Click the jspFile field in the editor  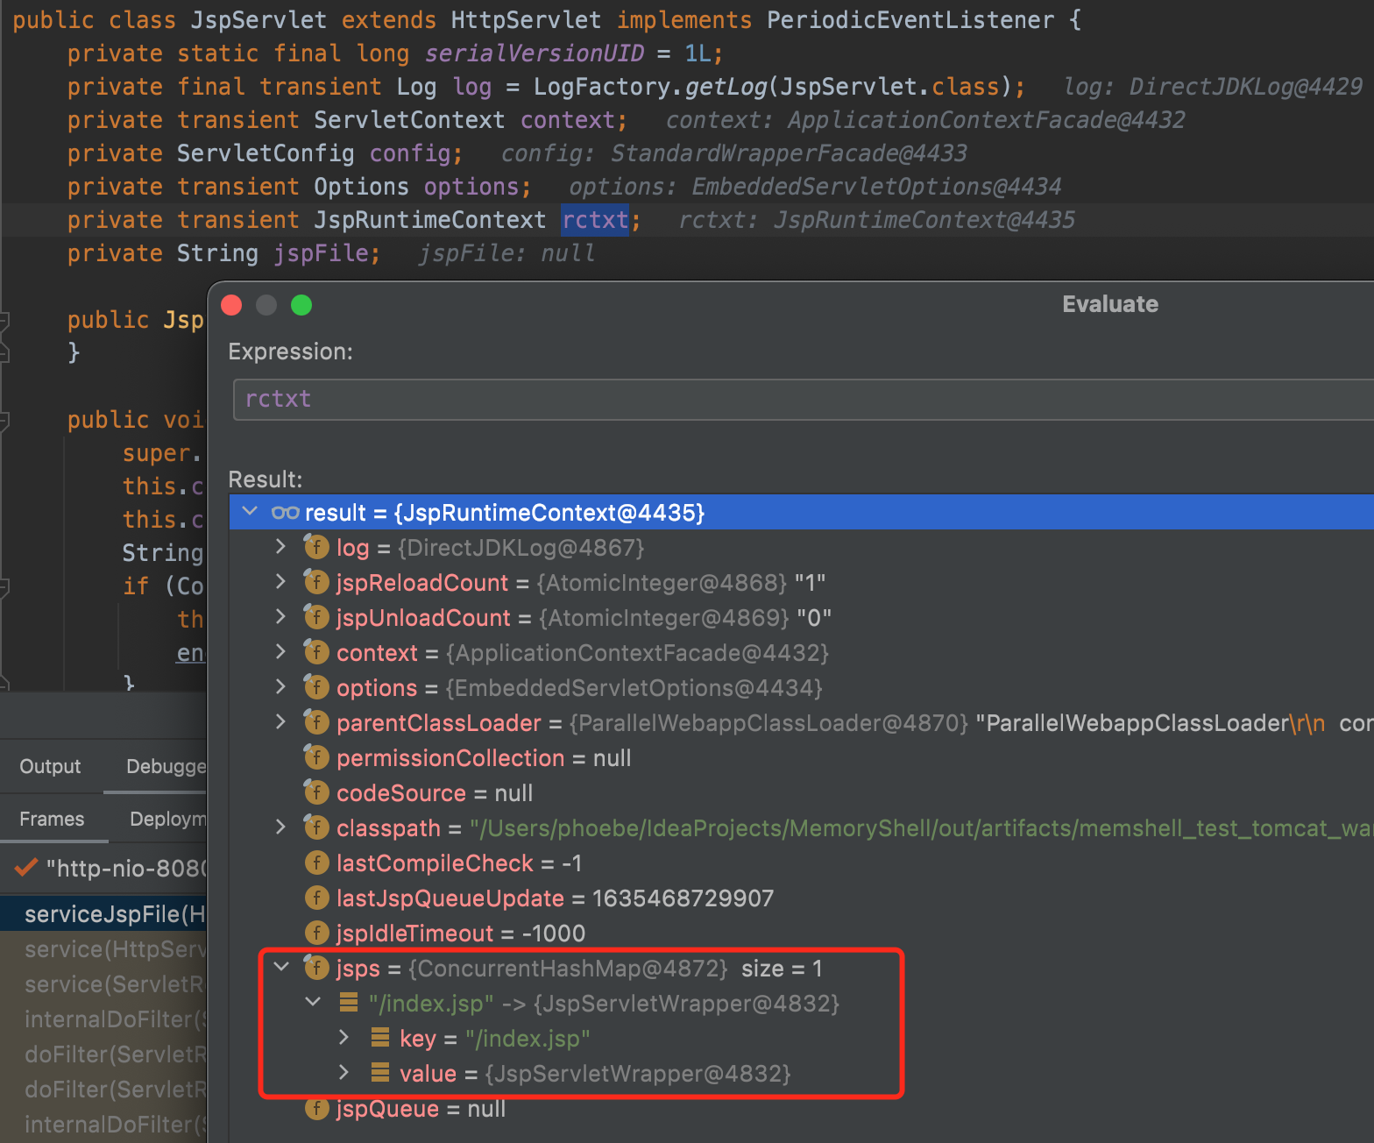pos(321,253)
